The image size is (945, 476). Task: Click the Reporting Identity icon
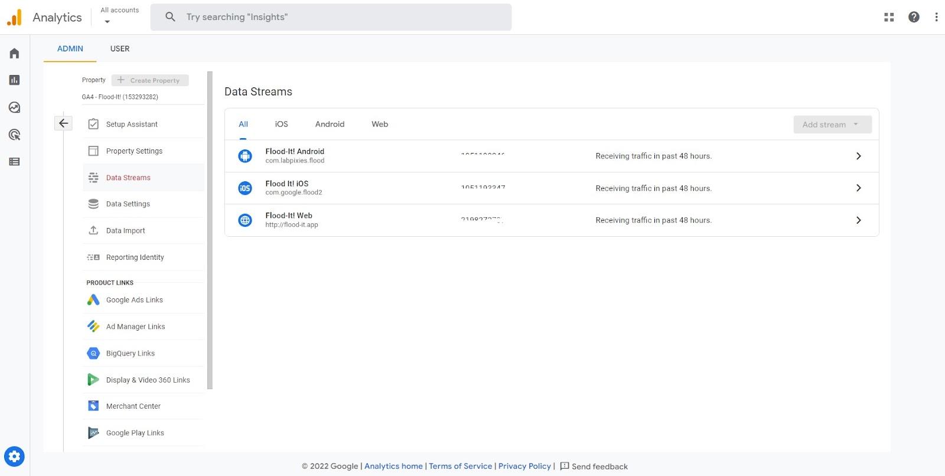pos(93,257)
